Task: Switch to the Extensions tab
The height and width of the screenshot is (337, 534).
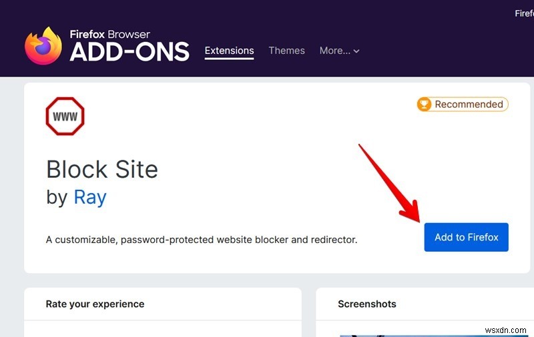Action: (229, 51)
